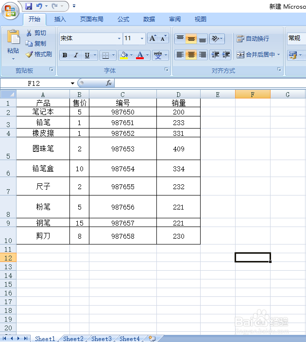Toggle top vertical alignment
The image size is (306, 342).
[x=180, y=39]
